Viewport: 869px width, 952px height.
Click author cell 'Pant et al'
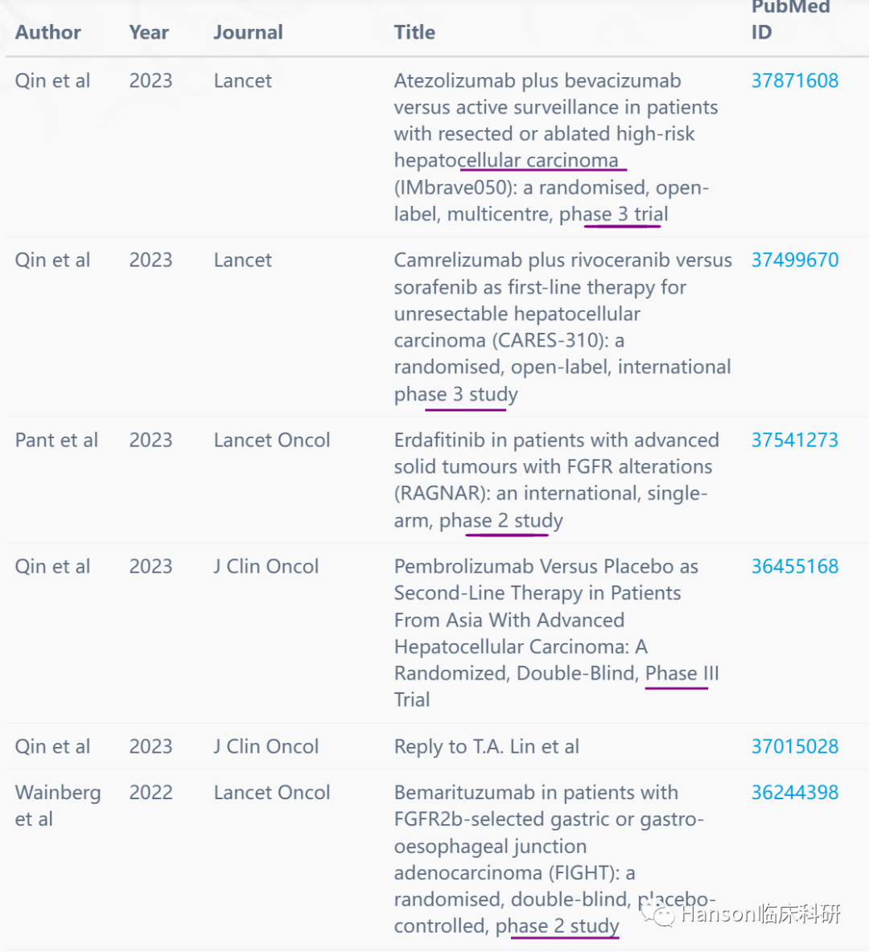click(56, 440)
